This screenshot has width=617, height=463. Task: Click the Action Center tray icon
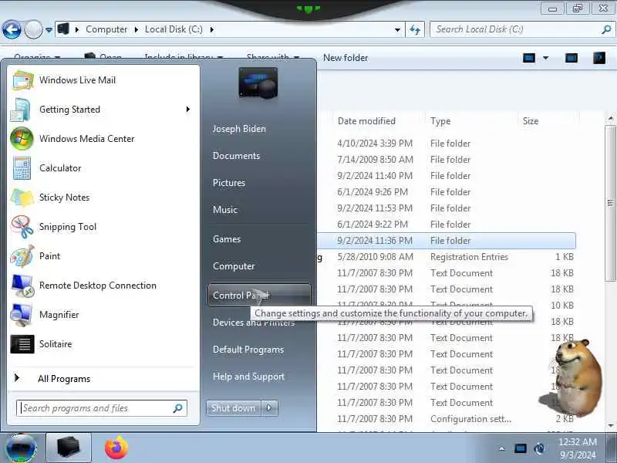pyautogui.click(x=520, y=448)
